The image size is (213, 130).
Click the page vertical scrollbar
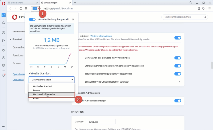(212, 65)
